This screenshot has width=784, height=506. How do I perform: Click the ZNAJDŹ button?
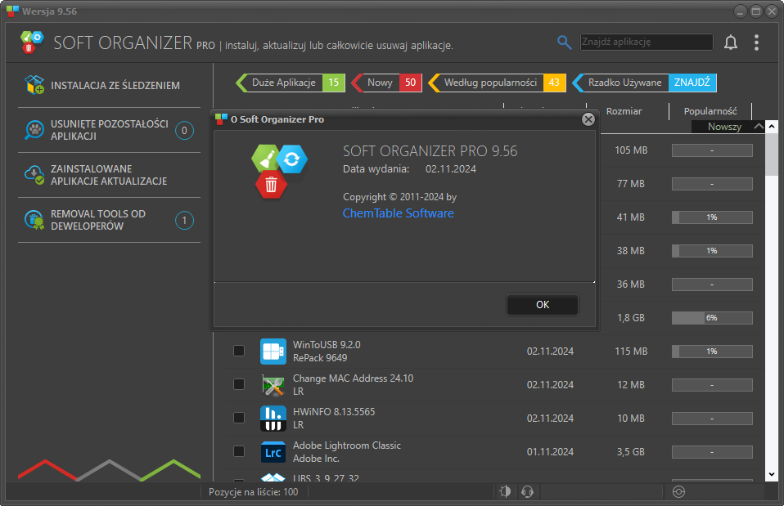click(692, 83)
